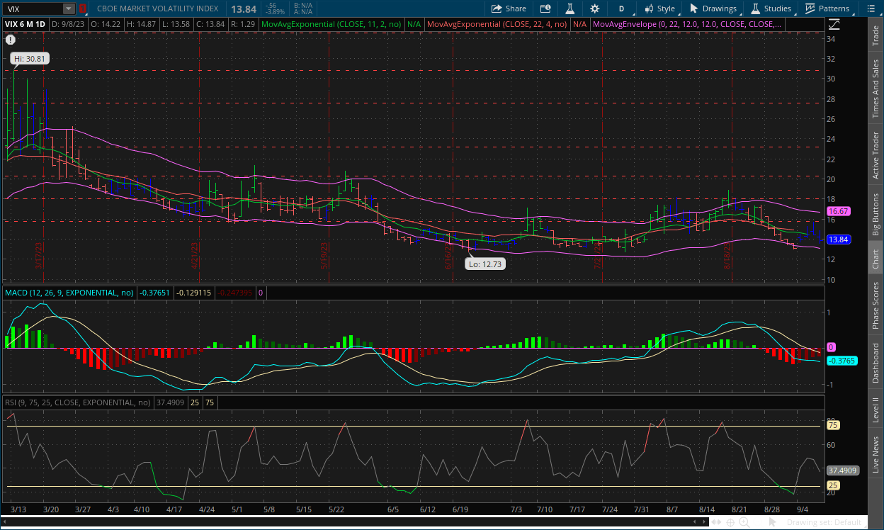The height and width of the screenshot is (530, 884).
Task: Select the Chart sidebar tab
Action: point(875,258)
